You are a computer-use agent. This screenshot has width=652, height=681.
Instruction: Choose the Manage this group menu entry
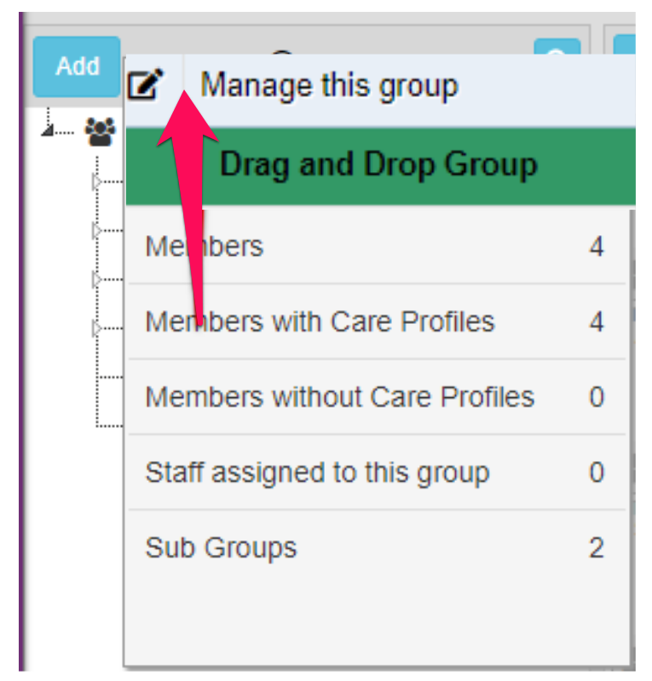329,85
